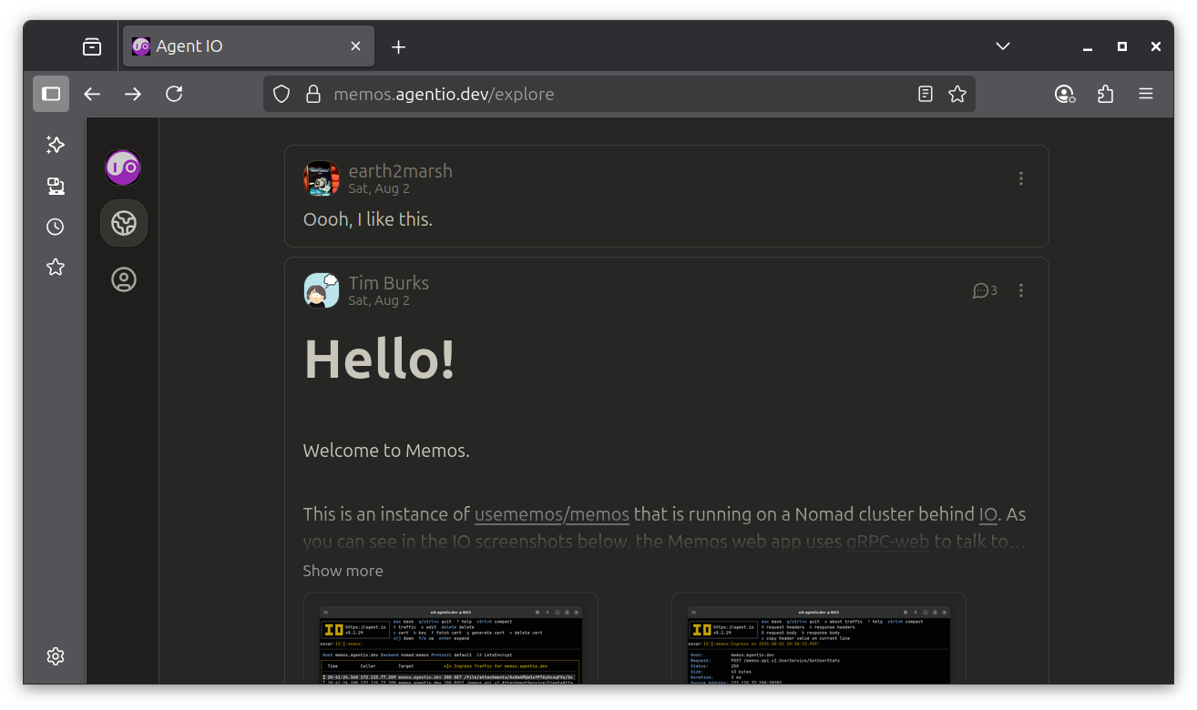Reload the current page

[174, 94]
